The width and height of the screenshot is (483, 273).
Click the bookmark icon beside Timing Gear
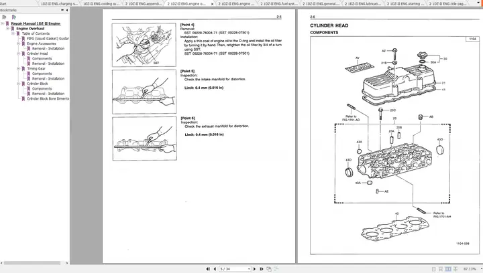tap(23, 69)
